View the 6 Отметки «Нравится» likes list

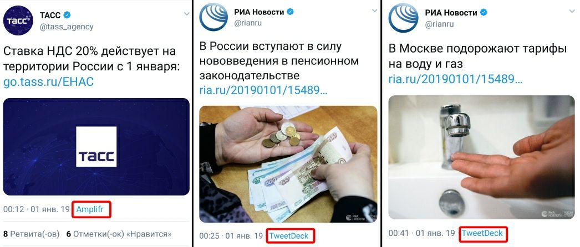click(x=119, y=234)
